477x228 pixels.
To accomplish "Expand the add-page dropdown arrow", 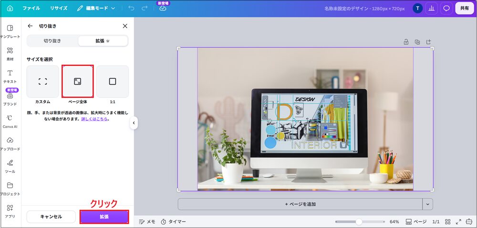I will point(428,204).
